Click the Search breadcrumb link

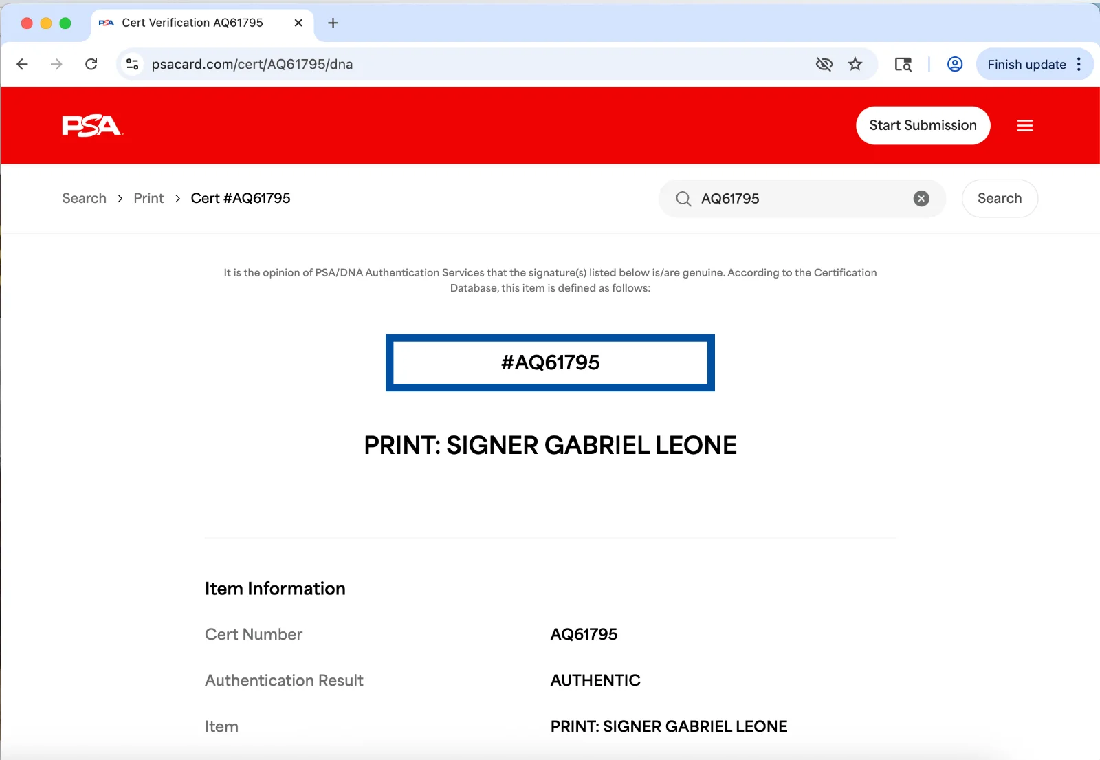pos(85,198)
